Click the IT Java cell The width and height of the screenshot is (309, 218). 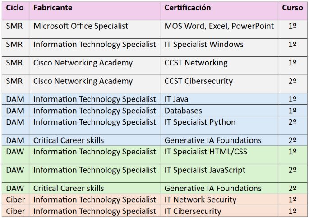219,99
